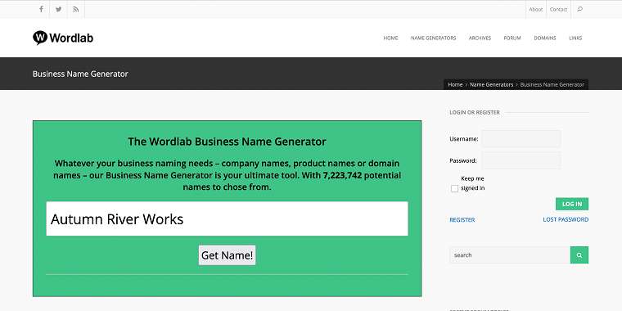This screenshot has height=311, width=622.
Task: Open the RSS feed icon
Action: click(76, 9)
